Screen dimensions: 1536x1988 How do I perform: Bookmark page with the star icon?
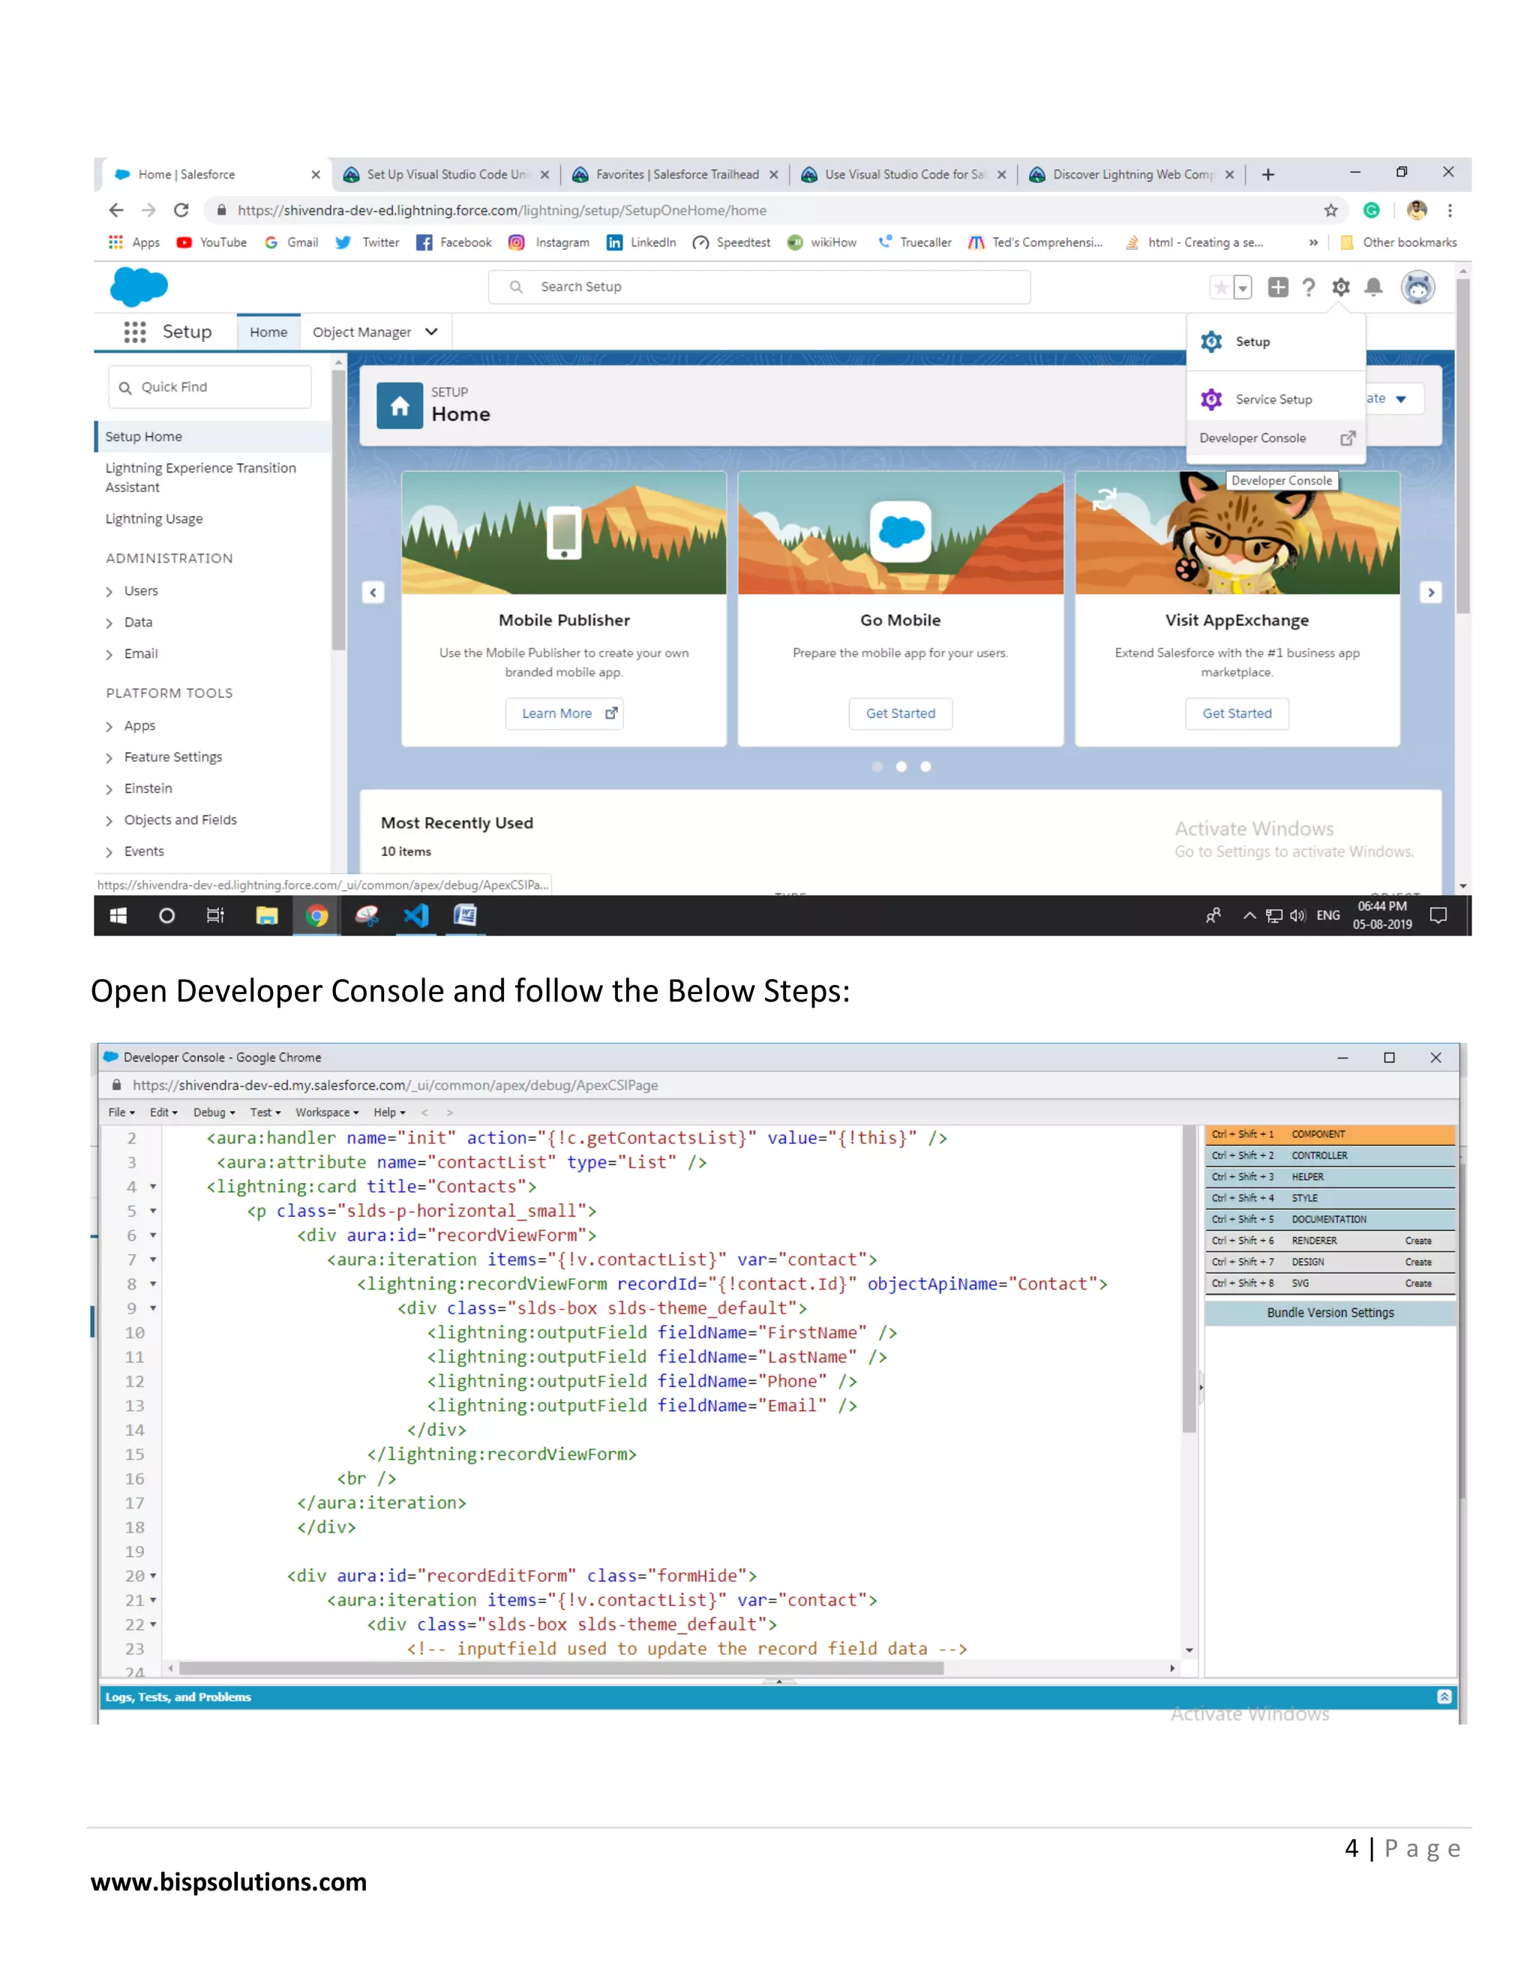1330,210
